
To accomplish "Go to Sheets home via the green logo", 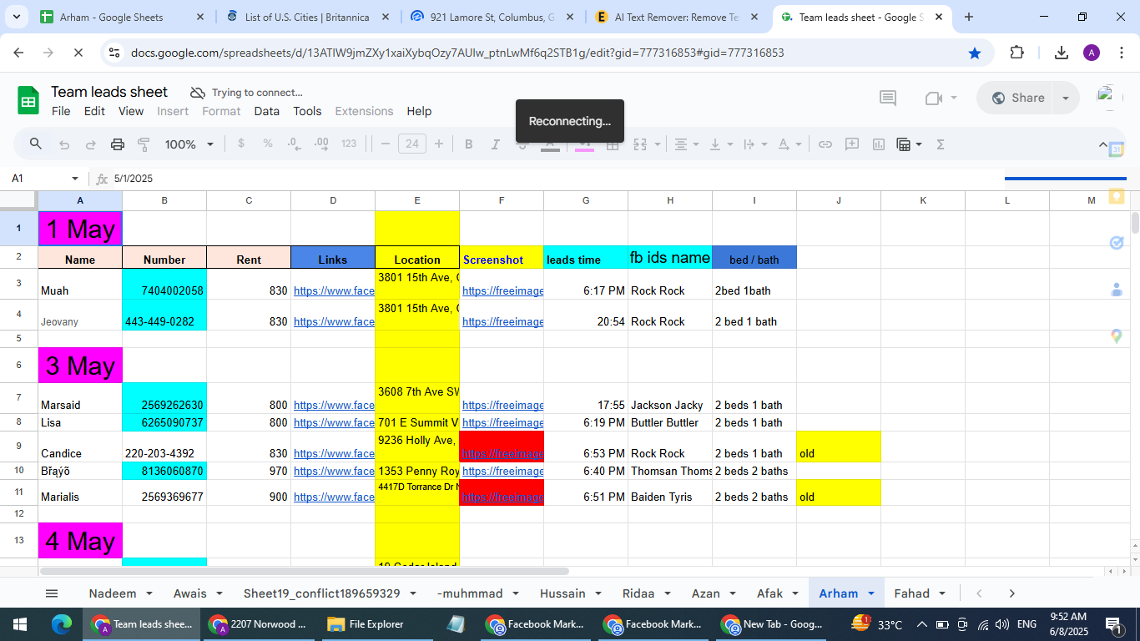I will click(x=28, y=101).
